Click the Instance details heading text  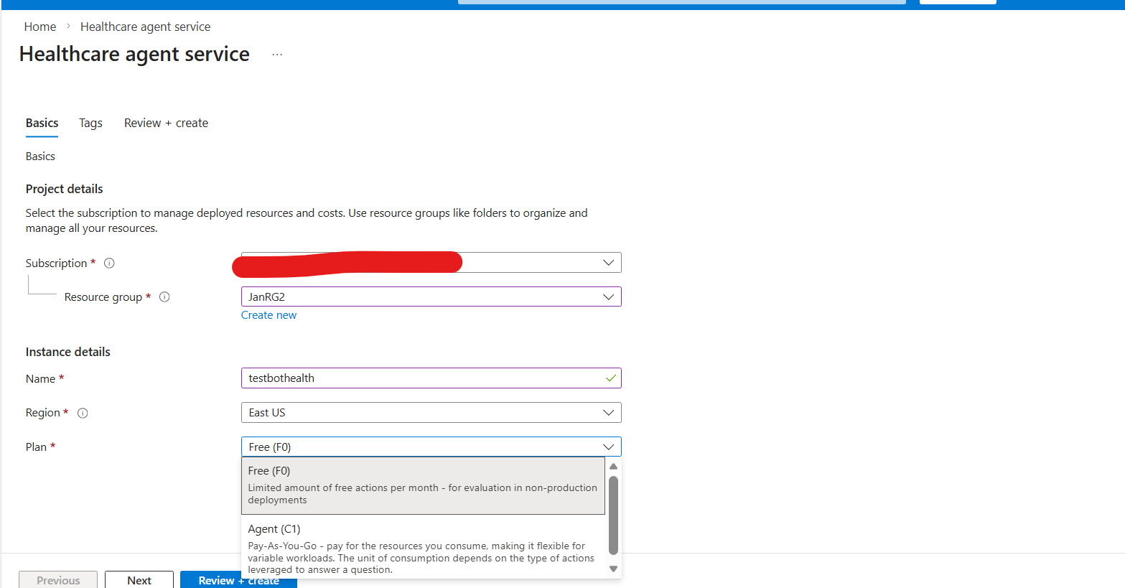coord(68,352)
